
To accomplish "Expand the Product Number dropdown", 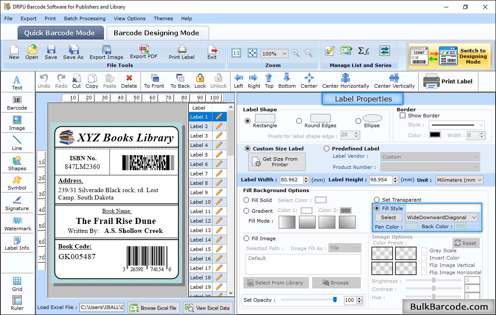I will click(x=476, y=167).
